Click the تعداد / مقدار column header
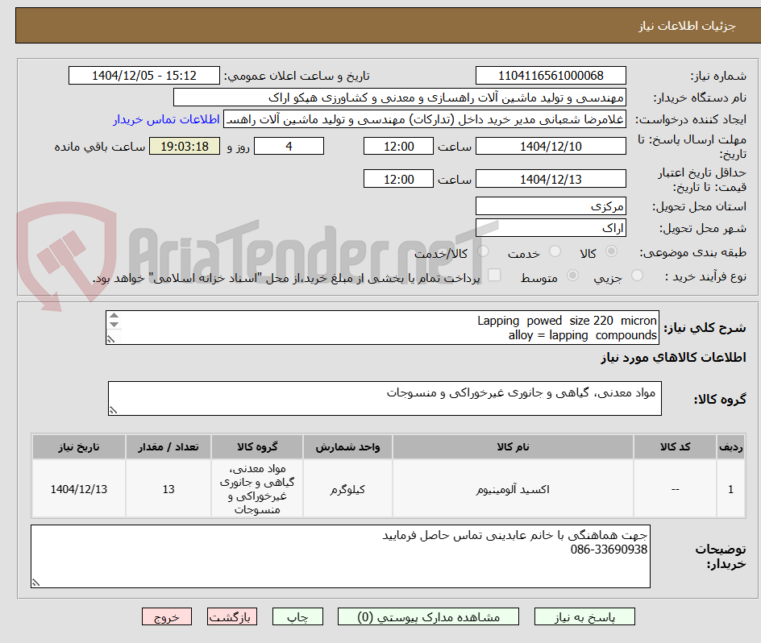The image size is (761, 643). 168,447
